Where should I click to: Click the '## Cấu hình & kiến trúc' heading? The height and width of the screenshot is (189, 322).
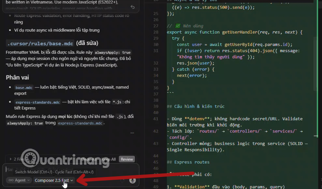196,106
